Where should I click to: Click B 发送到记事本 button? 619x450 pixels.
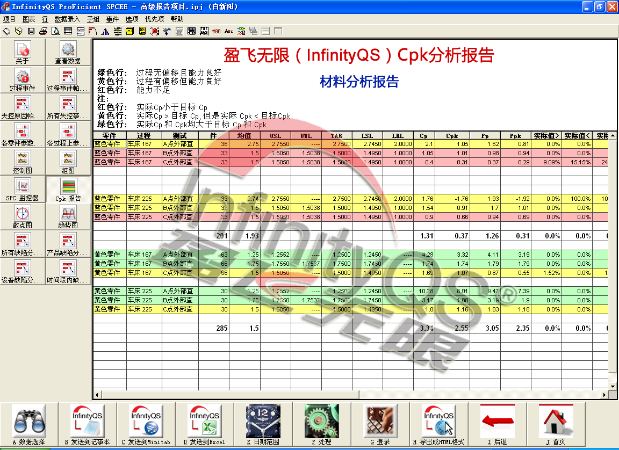coord(88,425)
